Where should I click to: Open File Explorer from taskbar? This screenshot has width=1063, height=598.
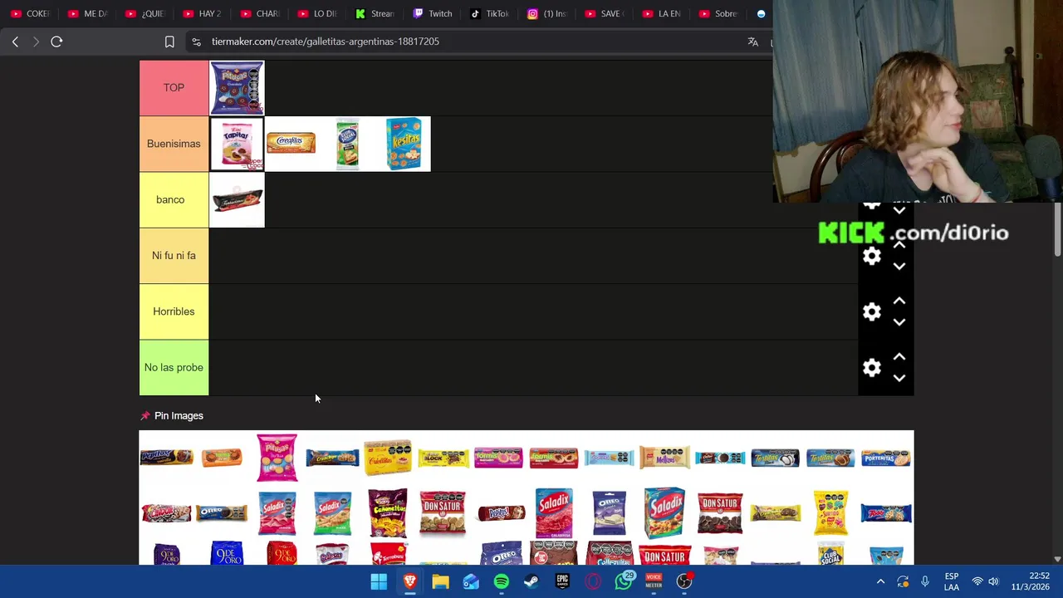click(440, 581)
